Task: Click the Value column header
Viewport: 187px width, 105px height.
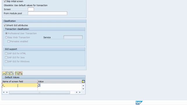Action: [x=60, y=82]
